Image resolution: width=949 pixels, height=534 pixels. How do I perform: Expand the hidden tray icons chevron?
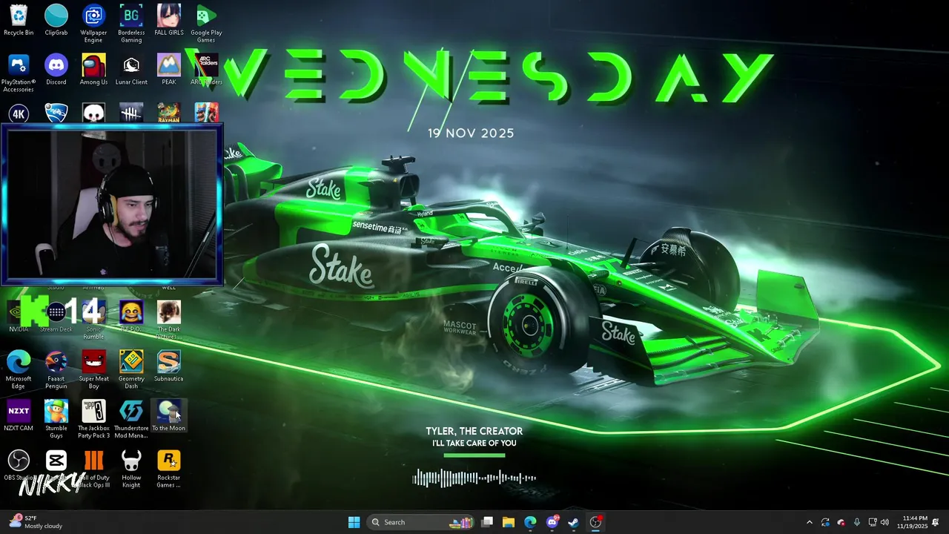click(x=809, y=522)
